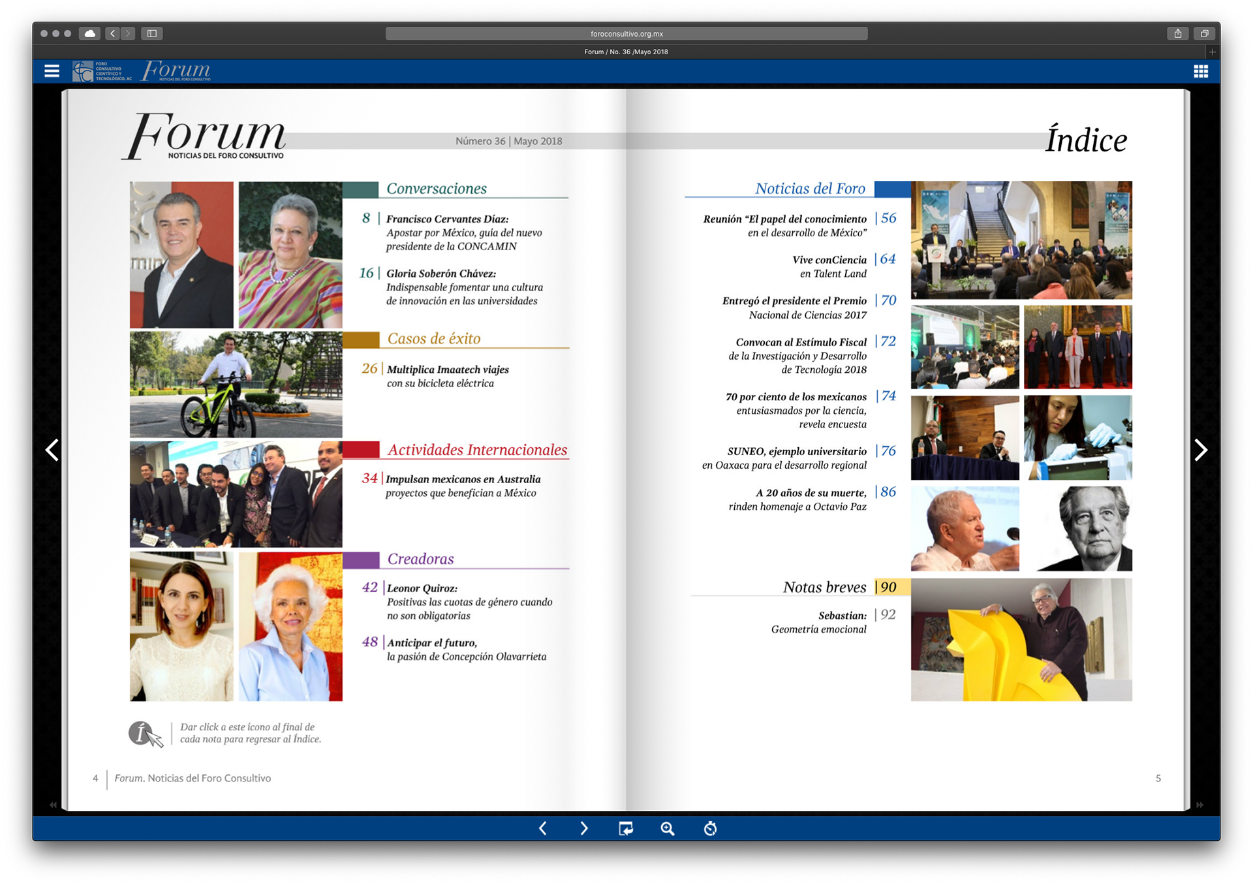This screenshot has height=884, width=1253.
Task: Select the Forum No. 36 Mayo 2018 tab
Action: (625, 52)
